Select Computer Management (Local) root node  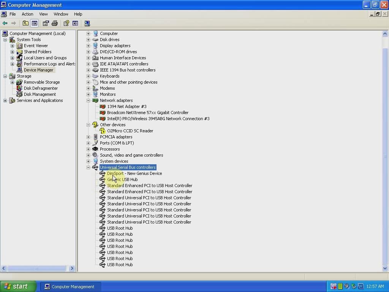[x=38, y=33]
